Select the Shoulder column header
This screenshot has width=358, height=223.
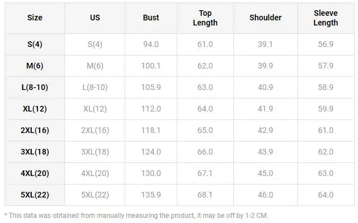(x=265, y=18)
